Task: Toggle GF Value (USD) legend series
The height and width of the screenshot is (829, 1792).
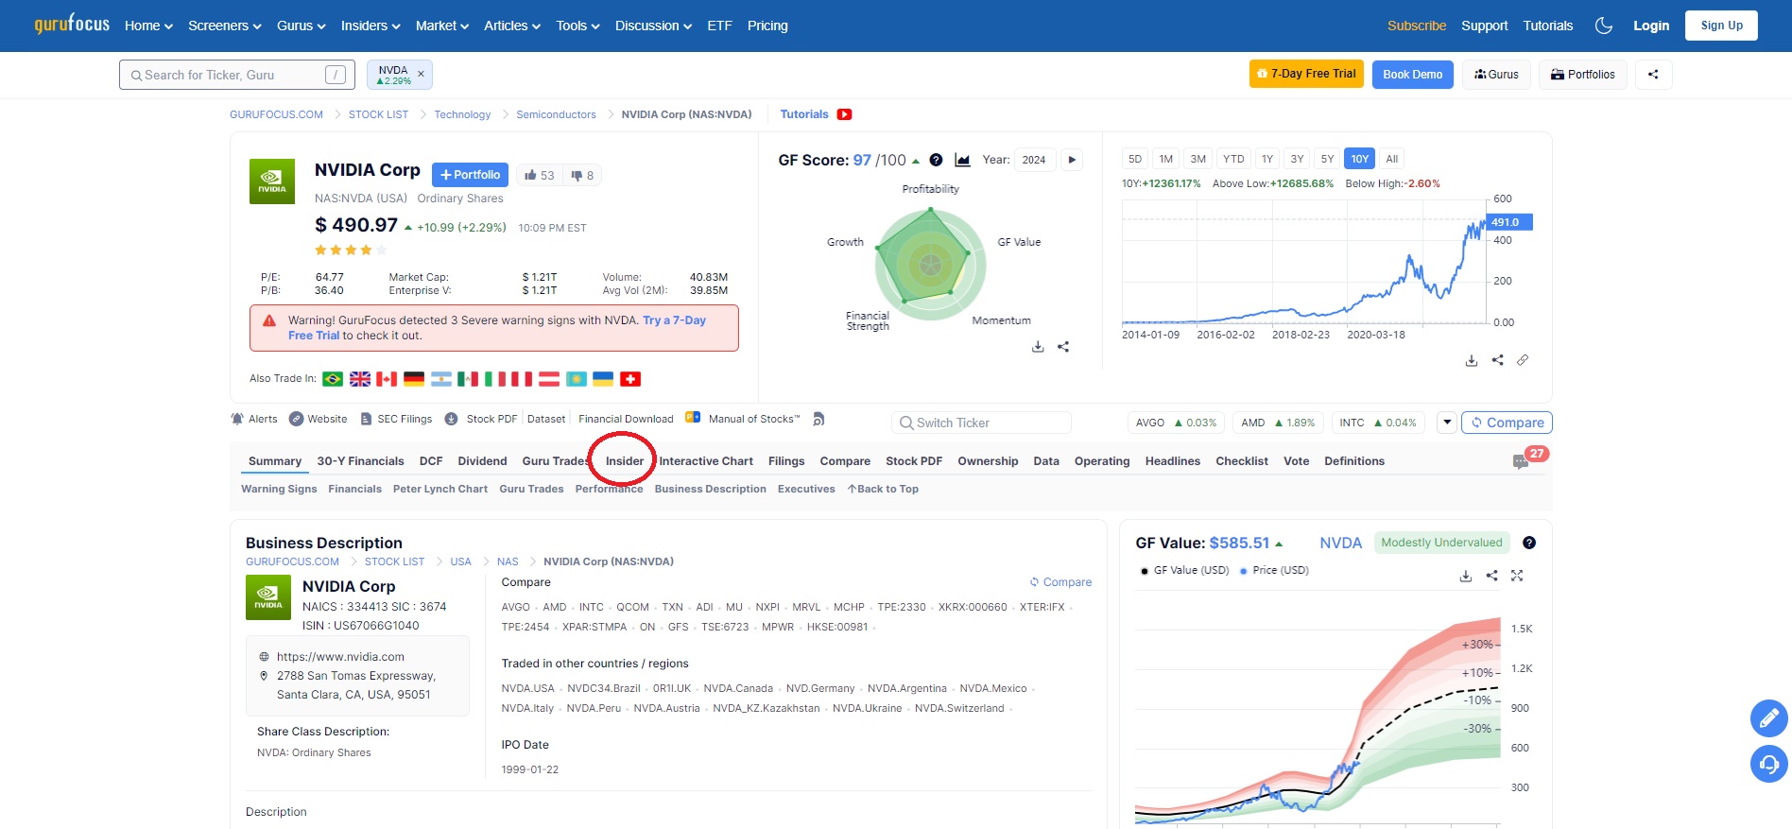Action: (x=1184, y=571)
